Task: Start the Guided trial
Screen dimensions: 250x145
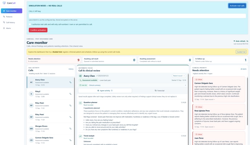Action: (241, 52)
